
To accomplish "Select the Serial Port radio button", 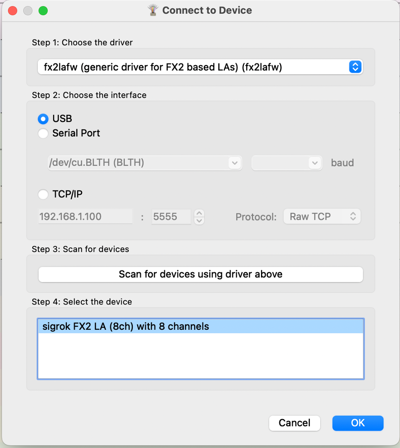I will pyautogui.click(x=43, y=134).
